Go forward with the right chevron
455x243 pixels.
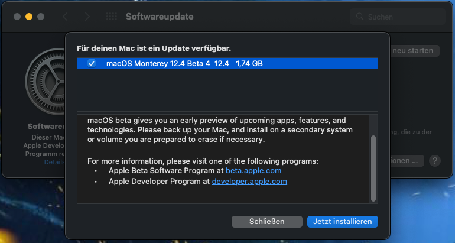(87, 17)
